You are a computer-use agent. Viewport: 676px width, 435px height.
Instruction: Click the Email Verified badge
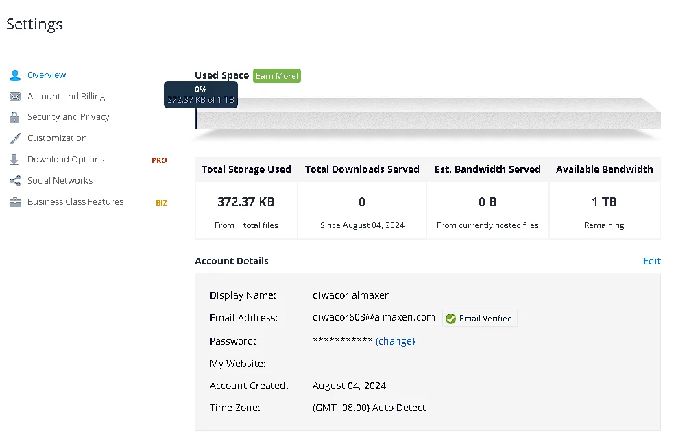coord(479,319)
